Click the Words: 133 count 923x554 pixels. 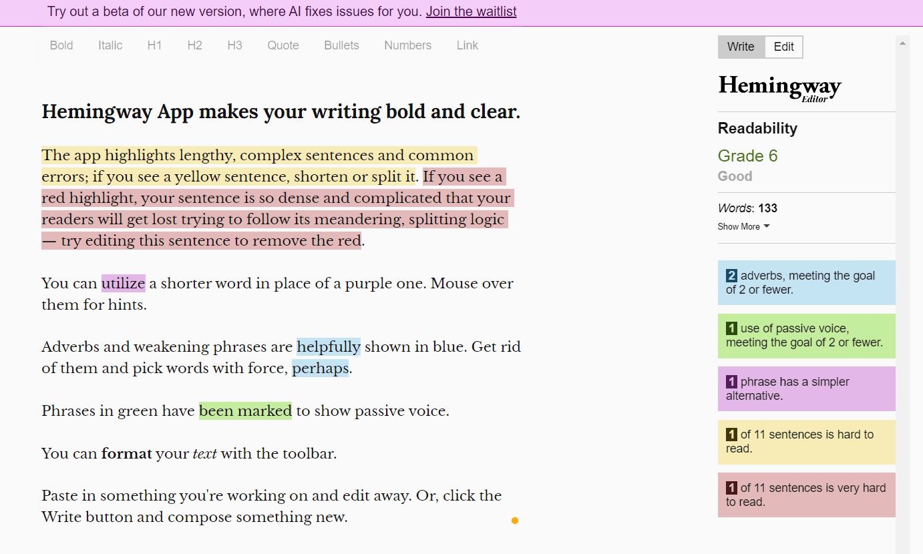(747, 208)
